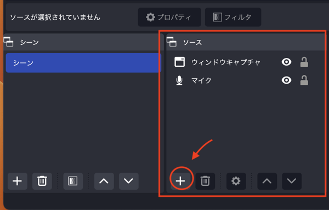
Task: Click the ソースが選択されていません label
Action: (55, 17)
